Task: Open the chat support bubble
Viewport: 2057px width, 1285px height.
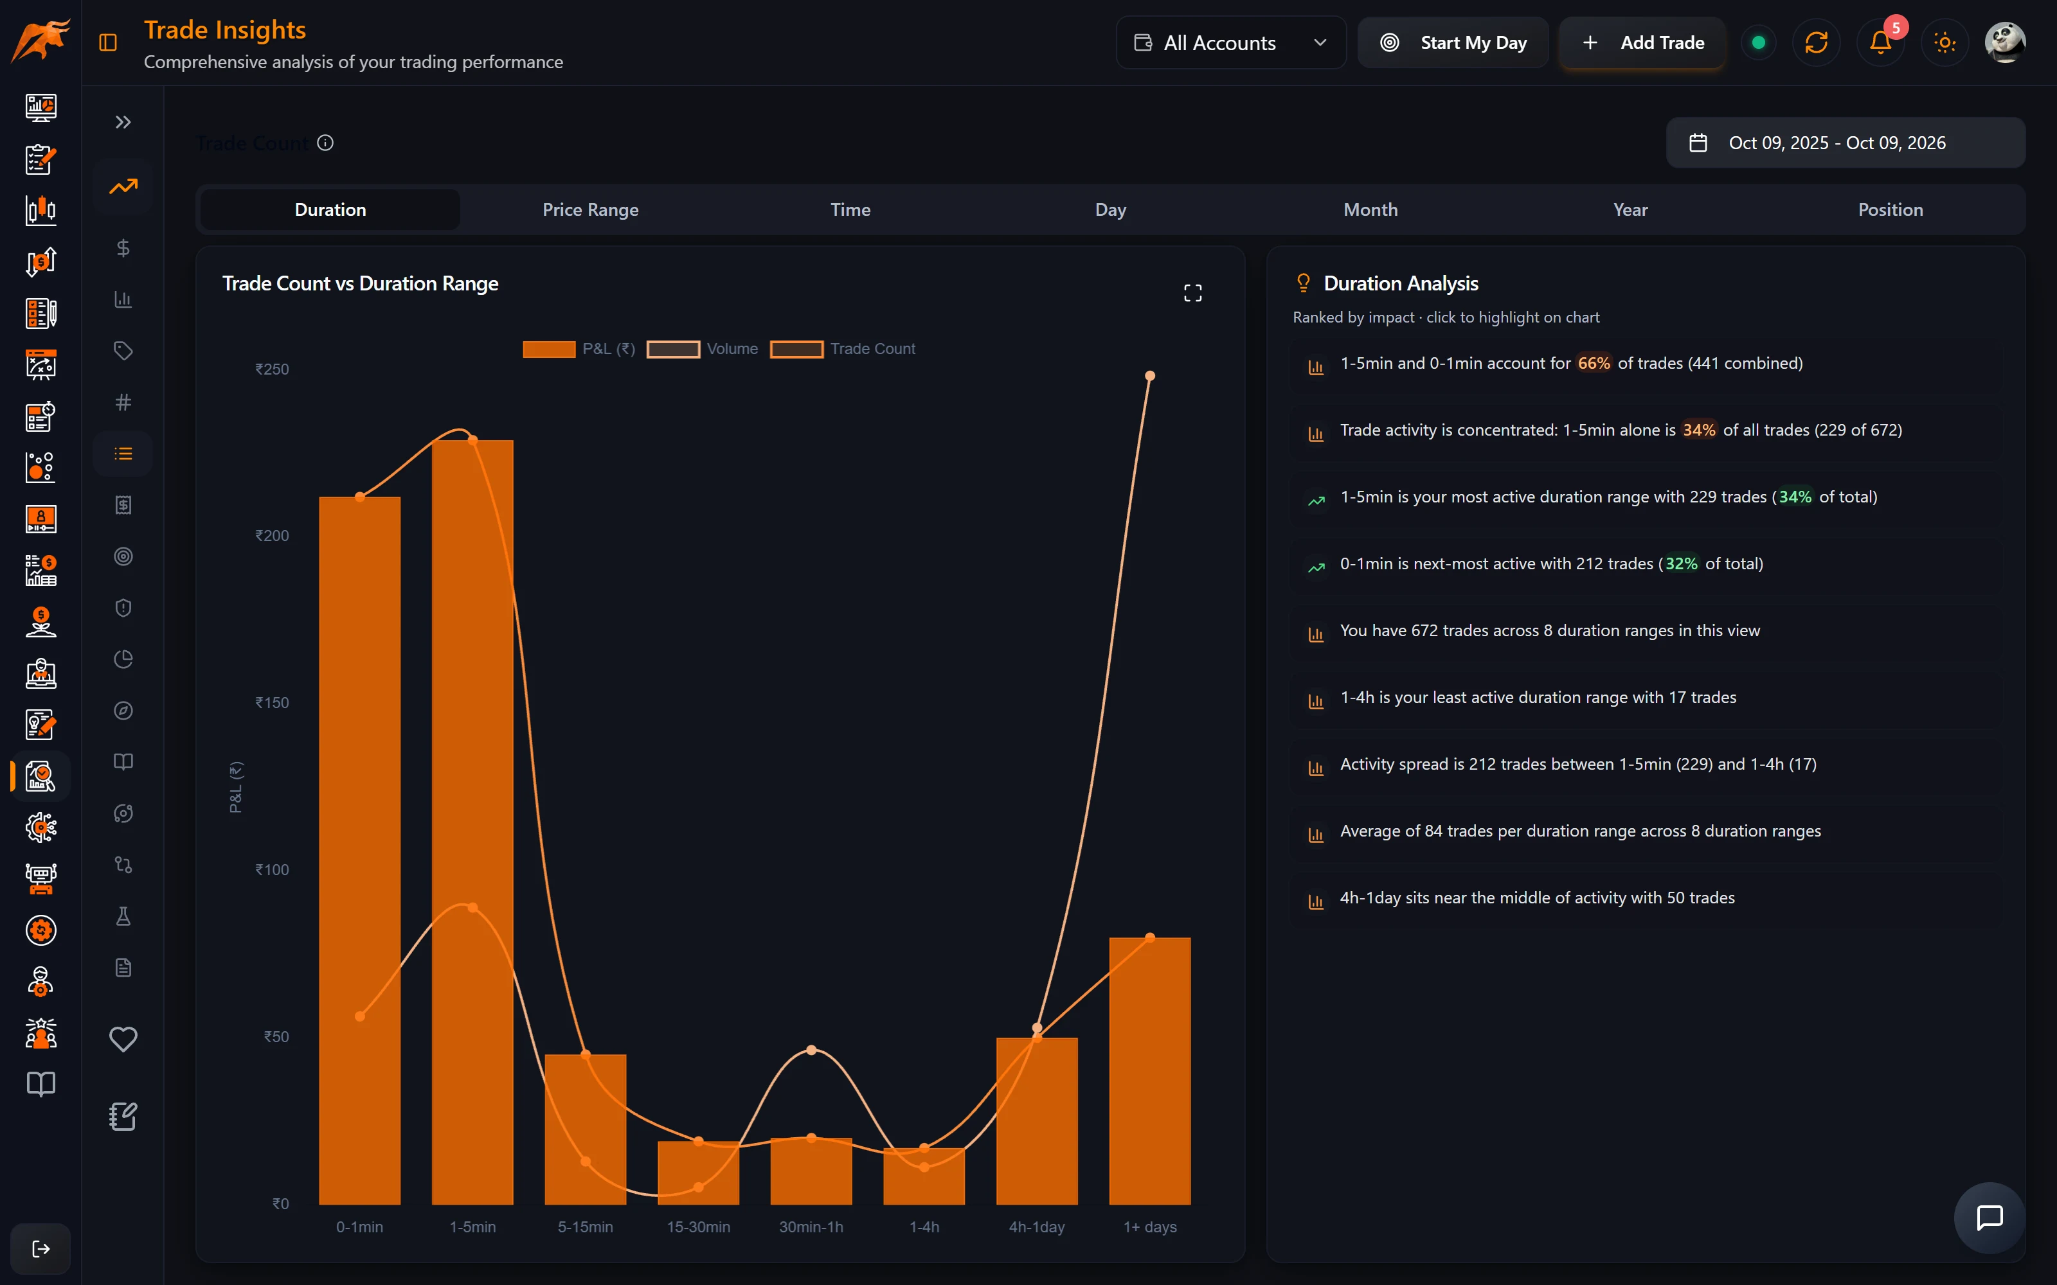Action: pos(1989,1218)
